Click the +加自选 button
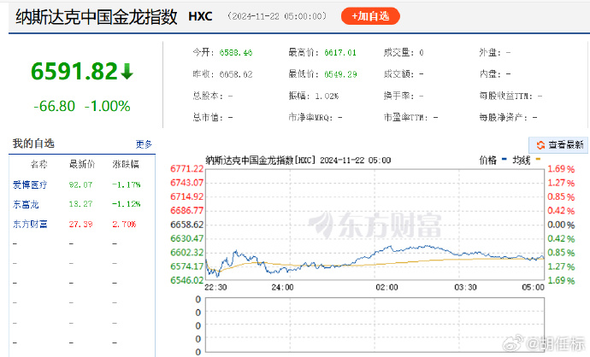 coord(370,16)
